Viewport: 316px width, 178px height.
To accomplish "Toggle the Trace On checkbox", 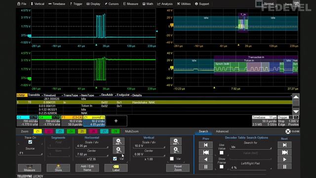I will (30, 142).
